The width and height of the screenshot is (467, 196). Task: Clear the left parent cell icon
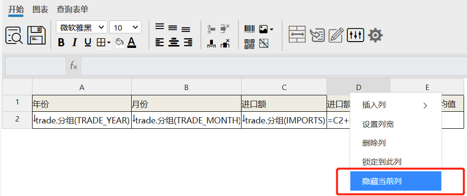click(225, 29)
